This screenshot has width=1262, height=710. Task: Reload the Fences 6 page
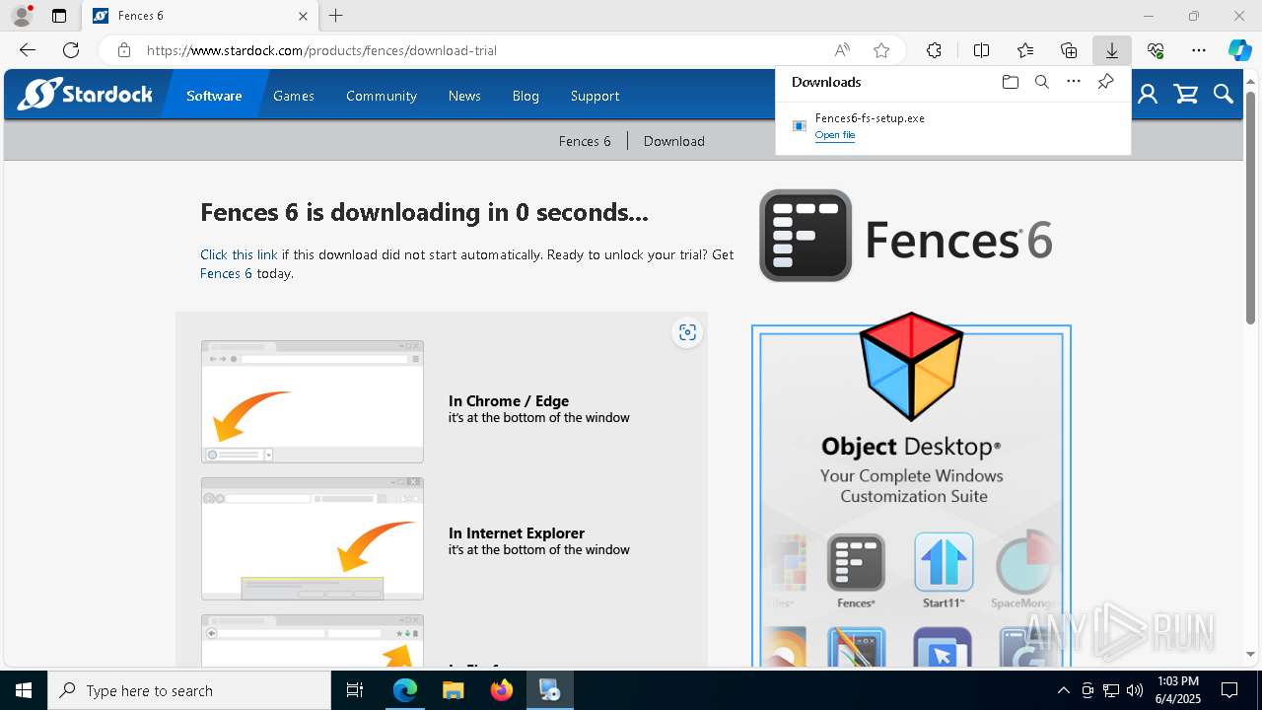(71, 50)
